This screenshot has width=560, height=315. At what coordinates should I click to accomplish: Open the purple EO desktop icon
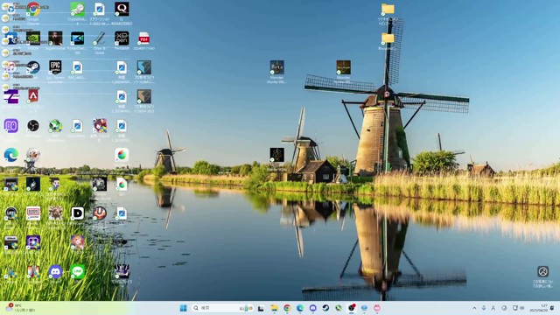tap(11, 126)
